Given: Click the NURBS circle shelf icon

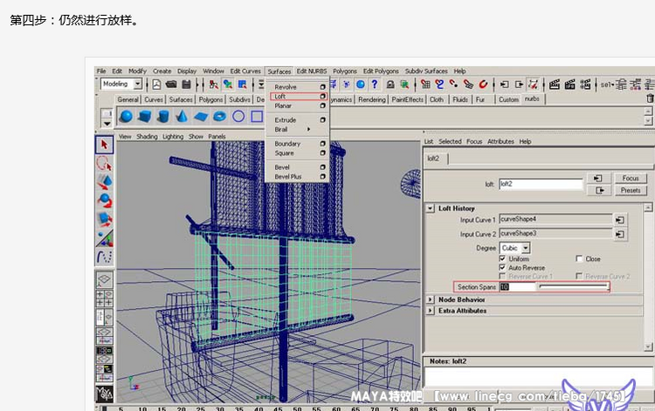Looking at the screenshot, I should [238, 117].
